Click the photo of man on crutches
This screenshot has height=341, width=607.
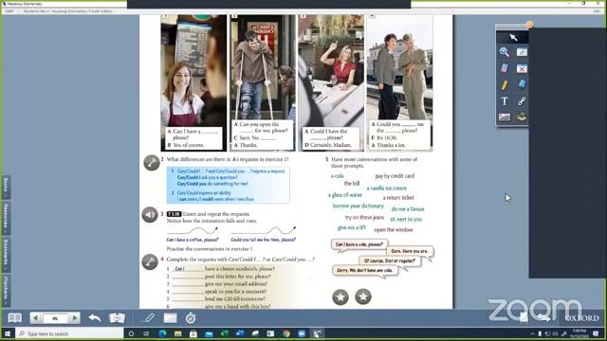coord(263,67)
